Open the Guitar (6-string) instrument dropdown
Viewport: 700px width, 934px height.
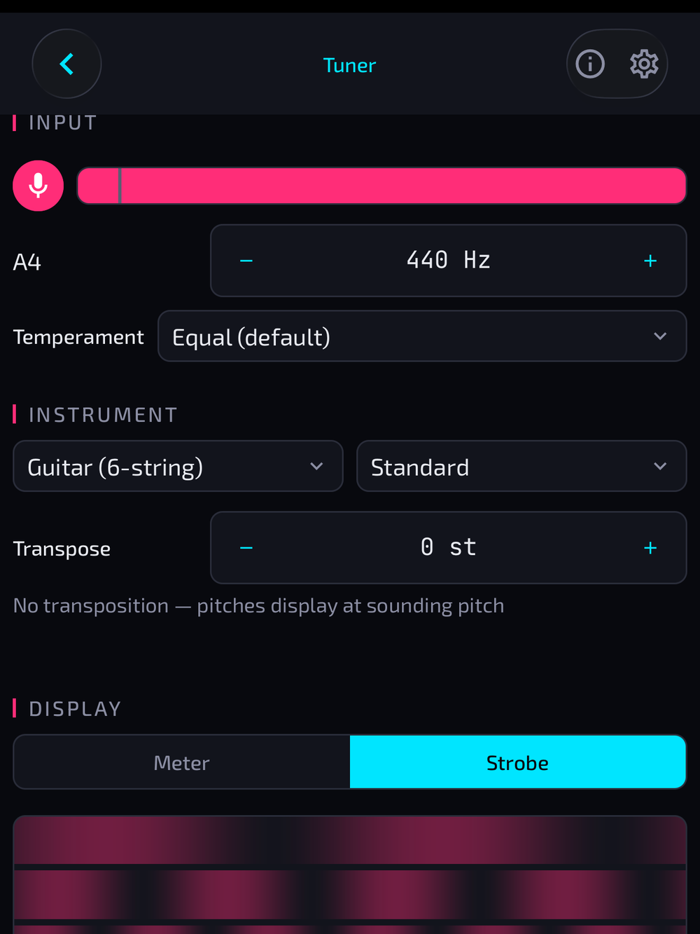pos(178,466)
